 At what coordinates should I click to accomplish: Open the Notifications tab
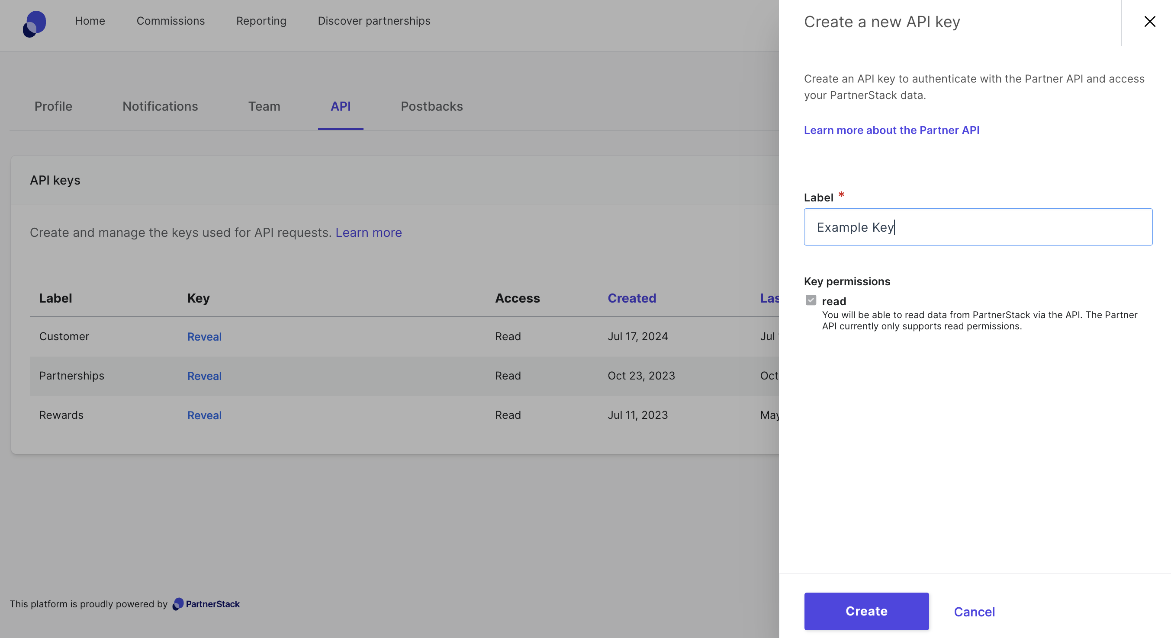click(160, 106)
